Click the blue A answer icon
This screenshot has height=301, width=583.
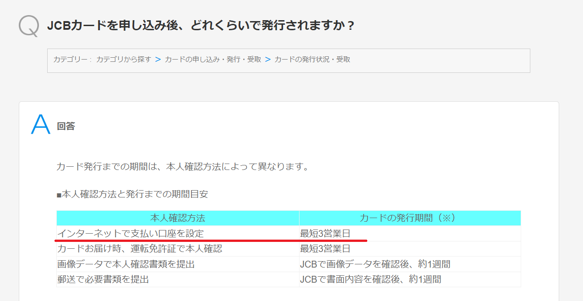[x=40, y=125]
